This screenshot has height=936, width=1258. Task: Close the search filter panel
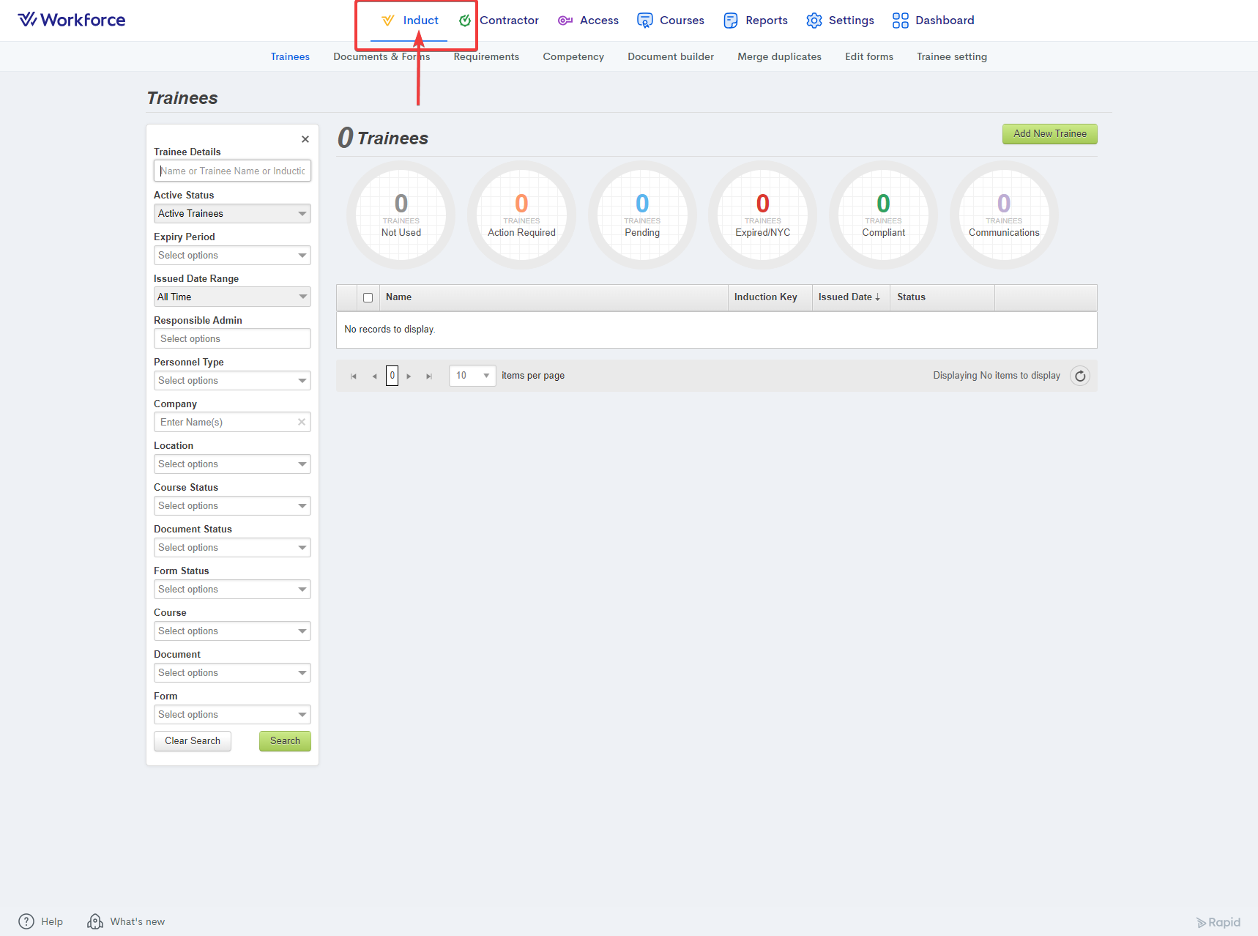tap(305, 139)
